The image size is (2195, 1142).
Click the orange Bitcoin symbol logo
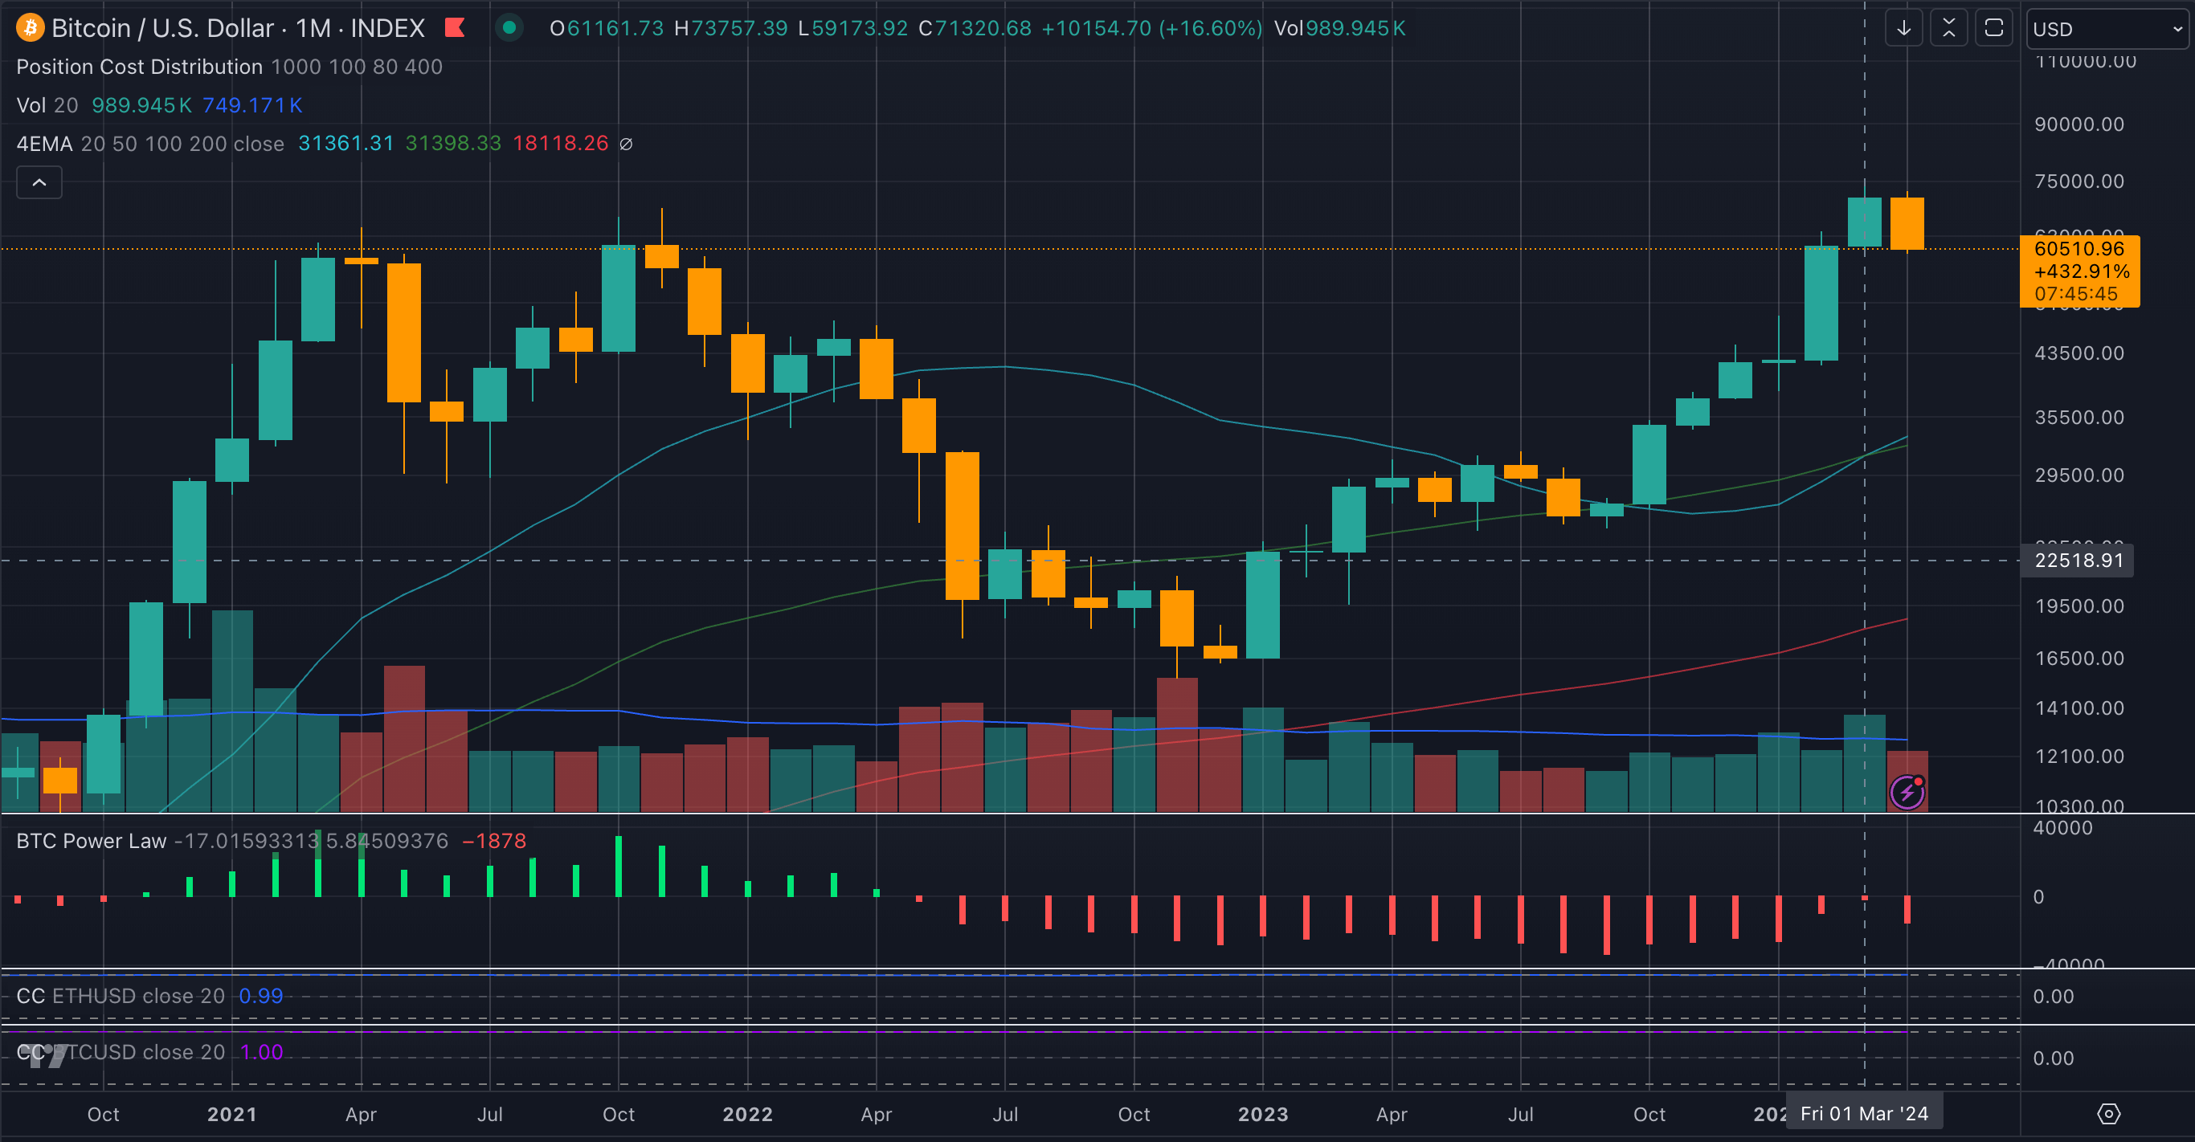[x=31, y=28]
